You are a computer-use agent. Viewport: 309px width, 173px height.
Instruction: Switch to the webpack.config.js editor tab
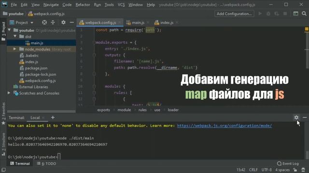coord(100,23)
